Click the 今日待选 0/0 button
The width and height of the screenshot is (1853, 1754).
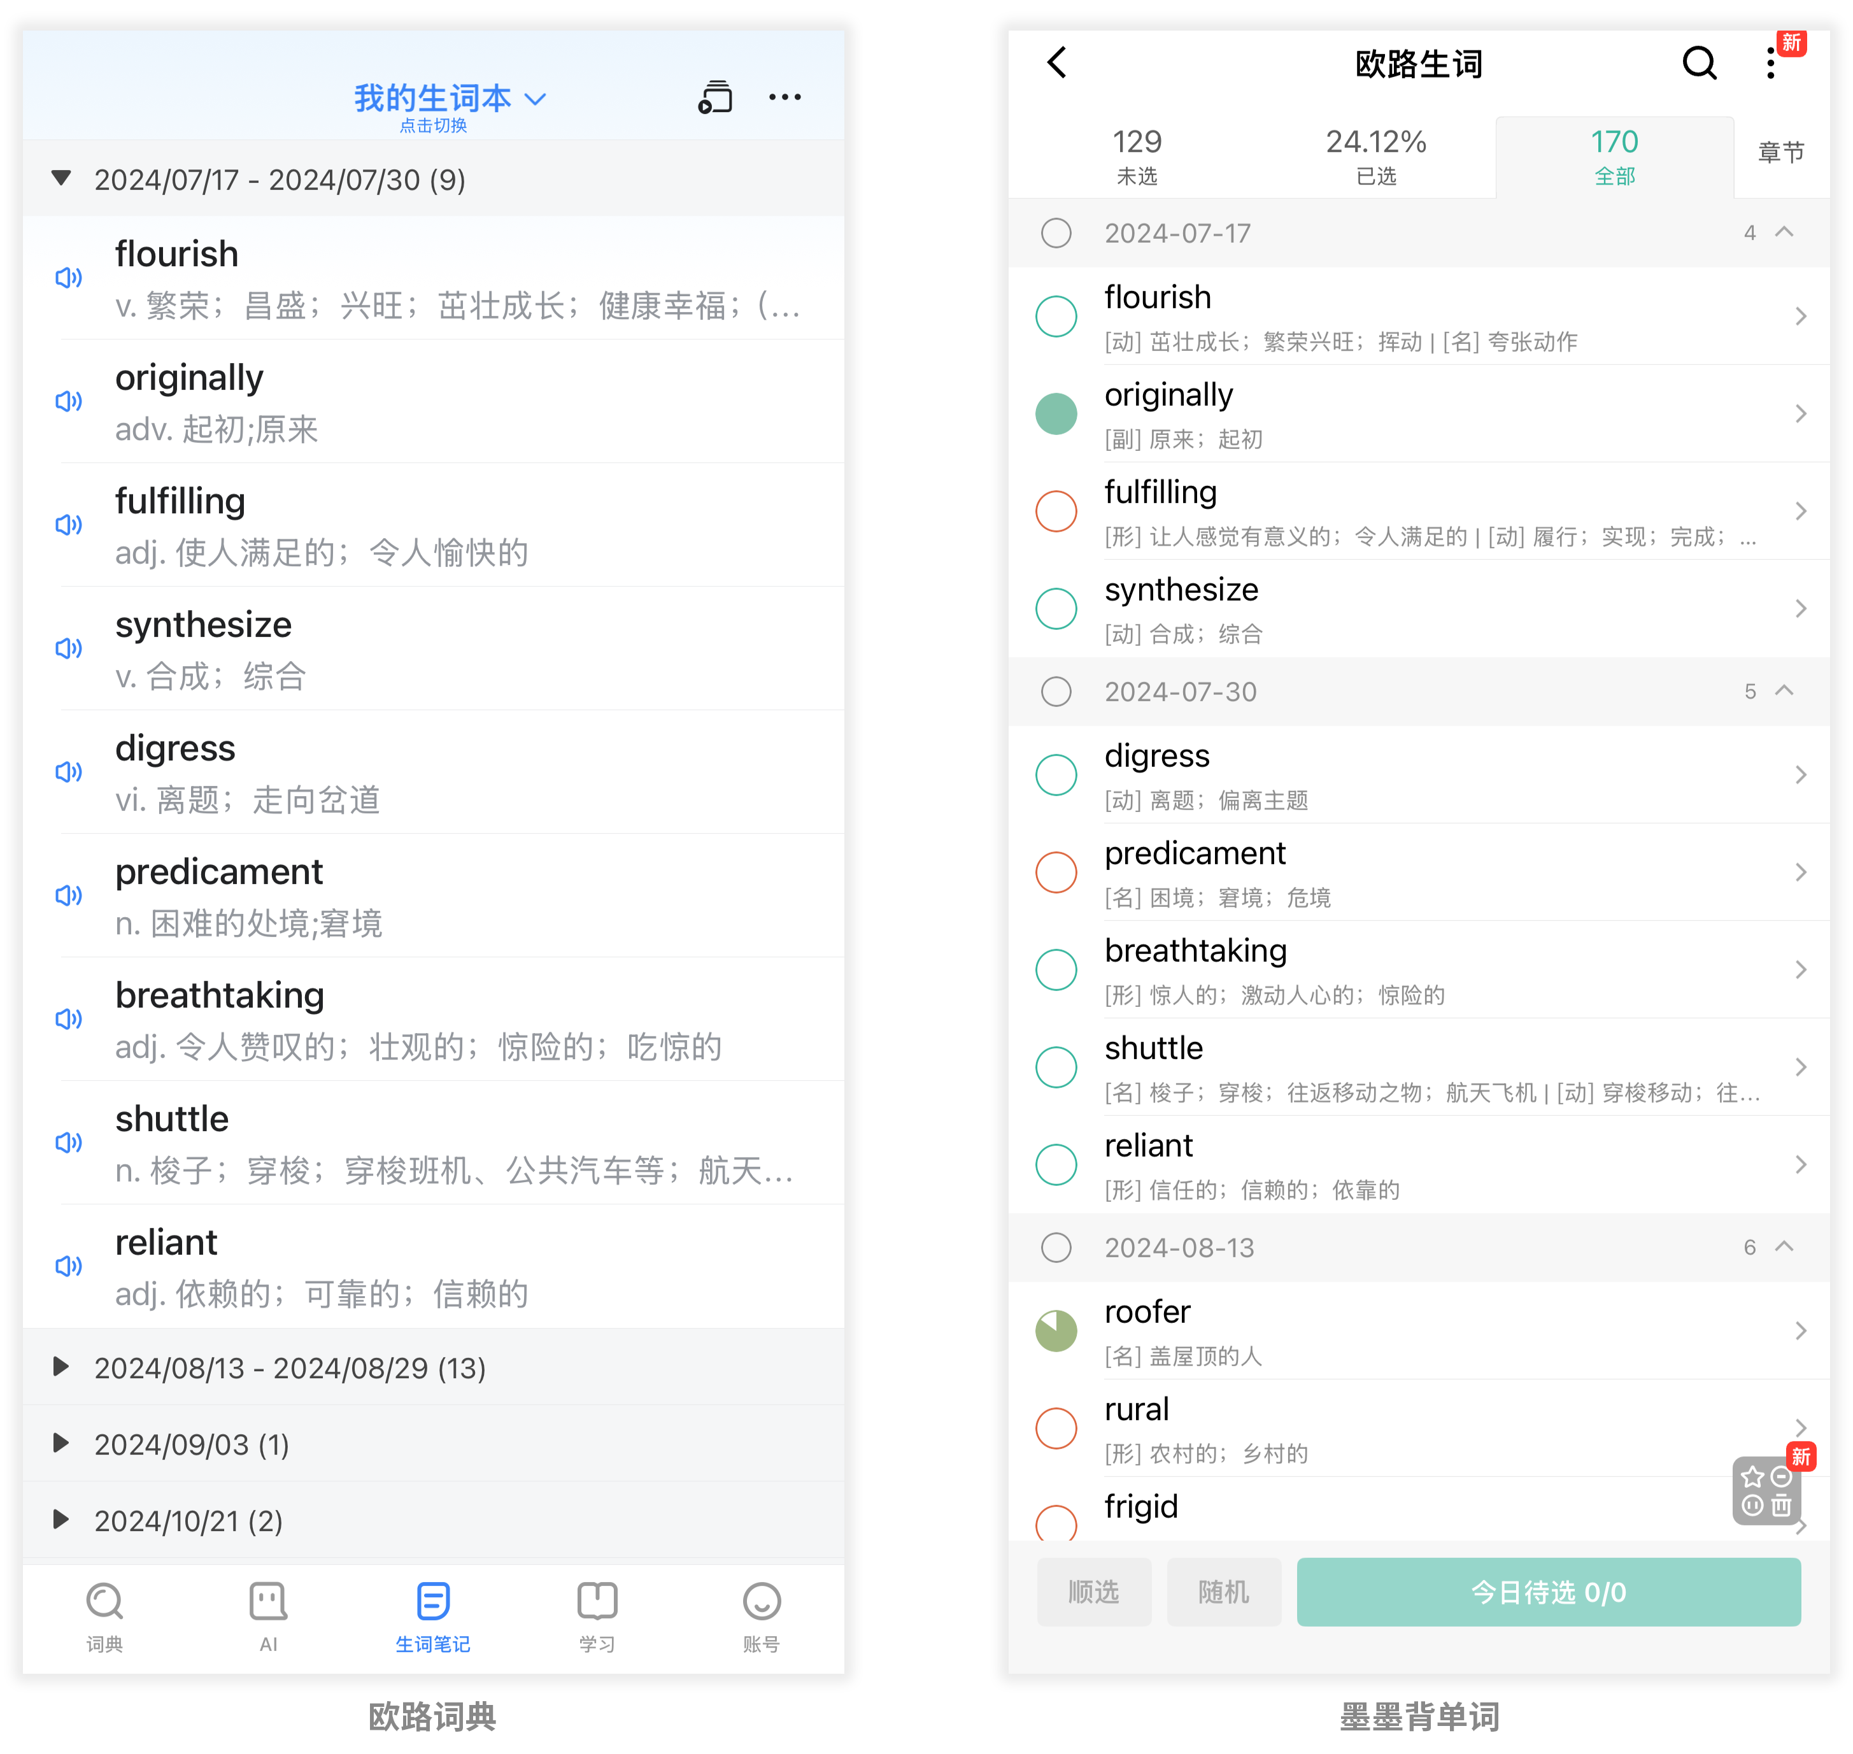[x=1548, y=1592]
